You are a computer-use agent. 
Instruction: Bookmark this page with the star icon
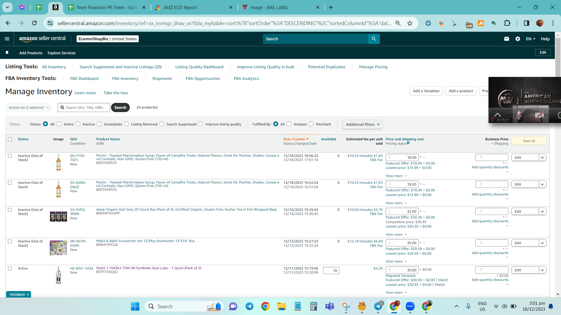[410, 23]
